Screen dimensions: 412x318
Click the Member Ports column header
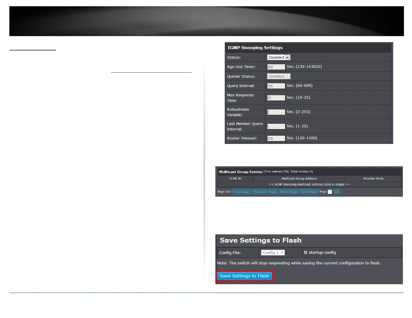point(374,178)
